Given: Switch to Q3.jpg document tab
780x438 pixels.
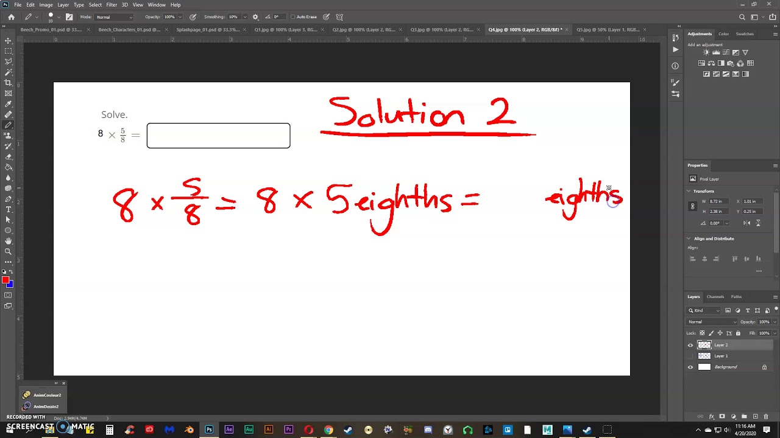Looking at the screenshot, I should coord(442,29).
